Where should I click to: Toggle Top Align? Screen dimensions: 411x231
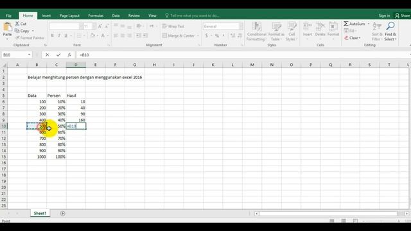116,26
